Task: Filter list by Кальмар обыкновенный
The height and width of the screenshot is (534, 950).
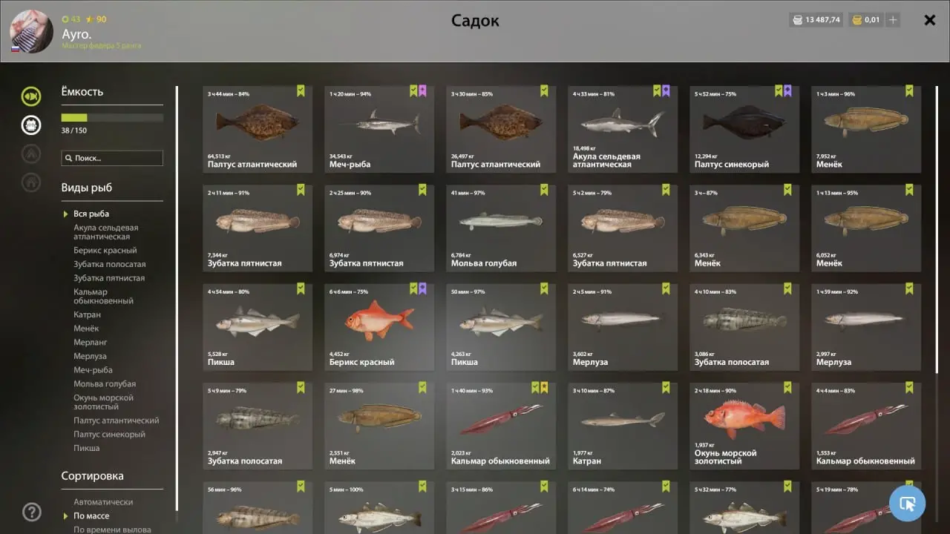Action: [x=103, y=297]
